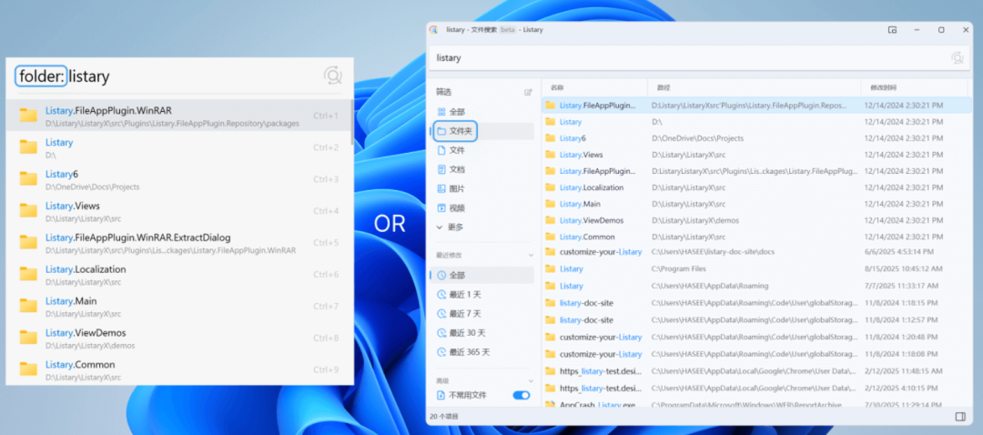Image resolution: width=983 pixels, height=435 pixels.
Task: Click the folder icon of Listary.Views in the popup
Action: click(28, 210)
